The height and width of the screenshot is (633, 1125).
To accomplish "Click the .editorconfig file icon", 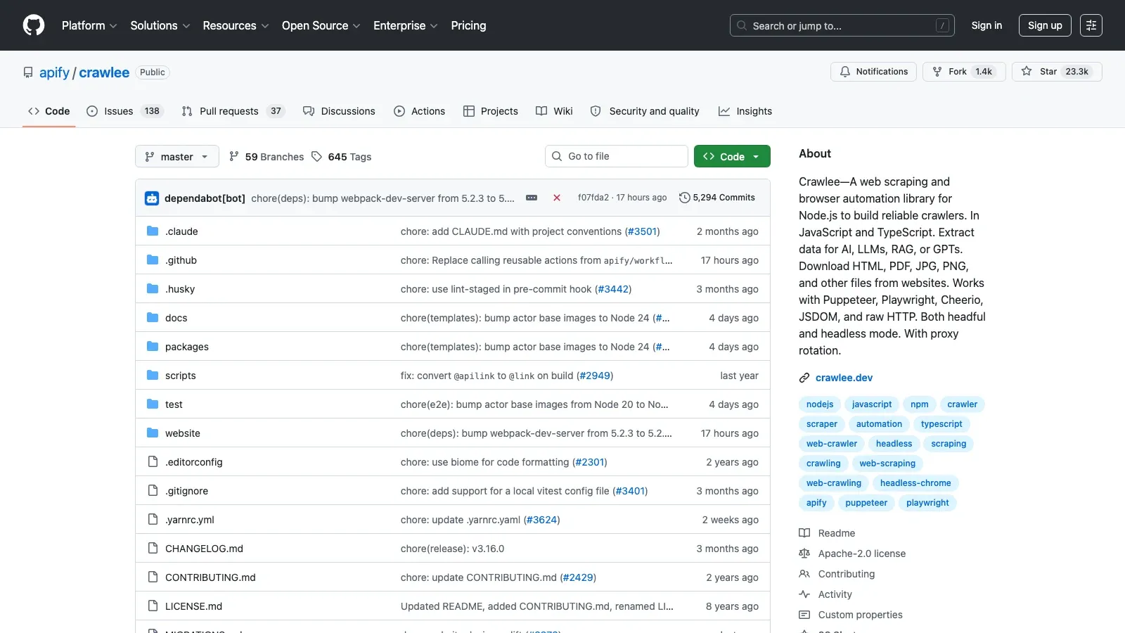I will coord(153,462).
